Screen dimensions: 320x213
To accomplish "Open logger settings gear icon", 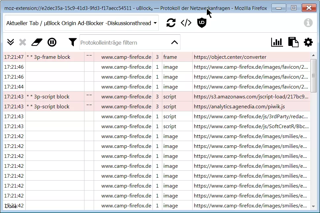I will (x=308, y=42).
